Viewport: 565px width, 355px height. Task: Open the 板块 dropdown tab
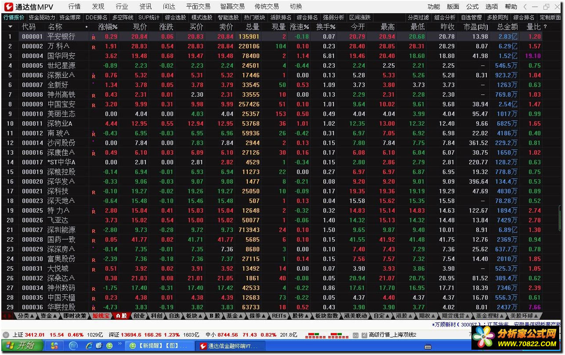pos(195,316)
